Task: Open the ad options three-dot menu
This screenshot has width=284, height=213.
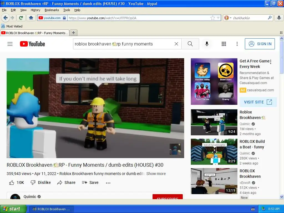Action: (271, 62)
